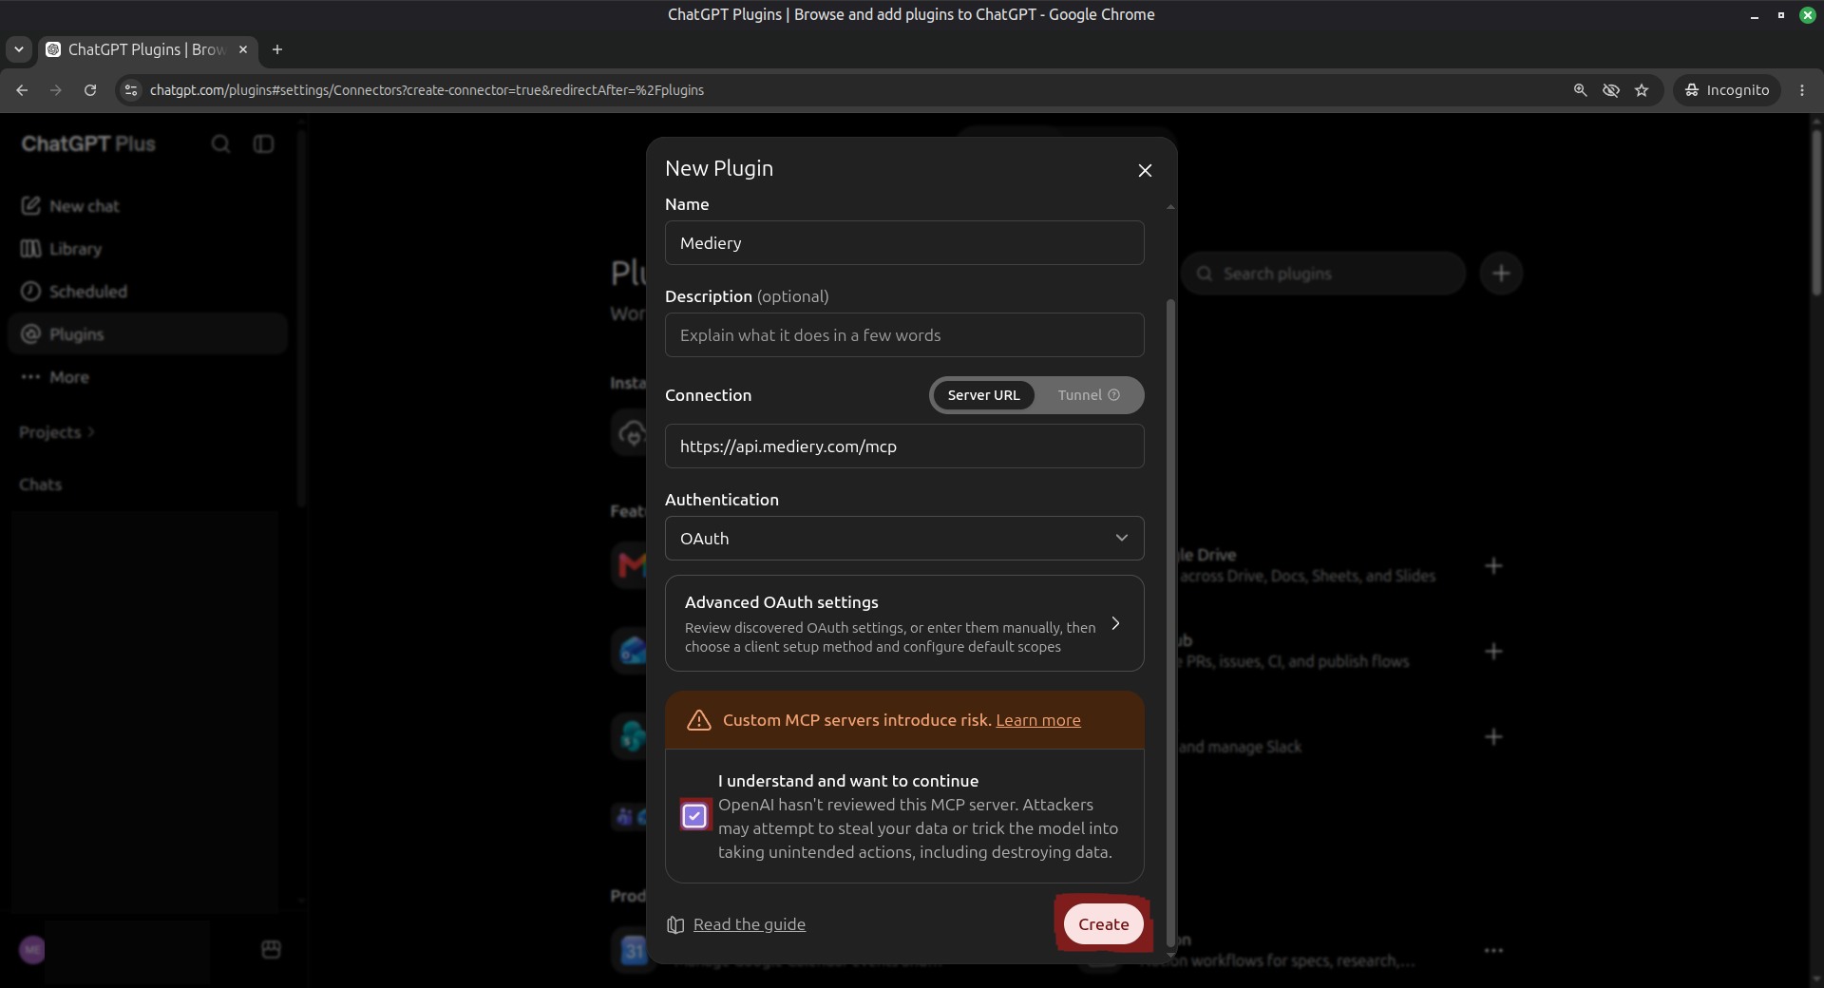
Task: Open the three-dot menu on the bottom plugin row
Action: coord(1493,950)
